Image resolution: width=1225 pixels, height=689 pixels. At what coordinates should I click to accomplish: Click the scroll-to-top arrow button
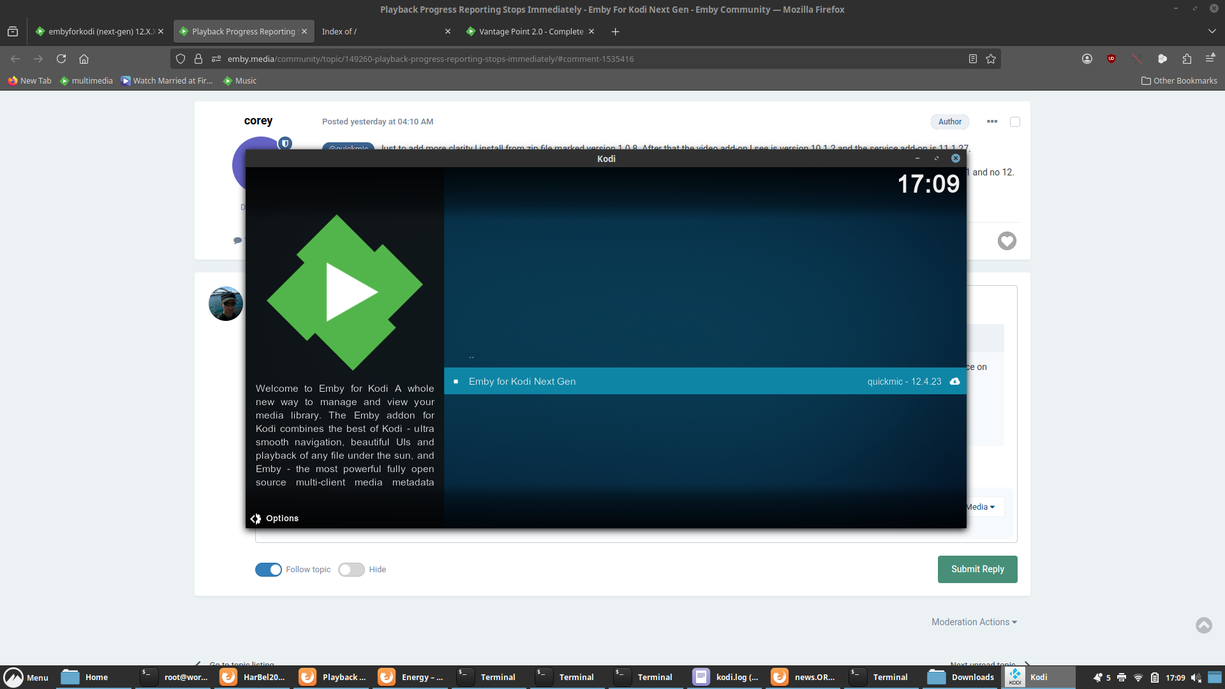point(1204,625)
